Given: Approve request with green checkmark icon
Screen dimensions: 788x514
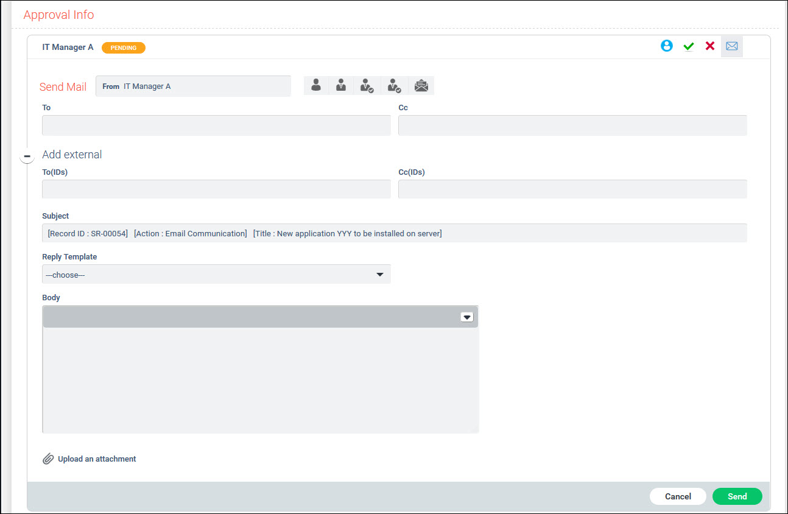Looking at the screenshot, I should coord(689,46).
